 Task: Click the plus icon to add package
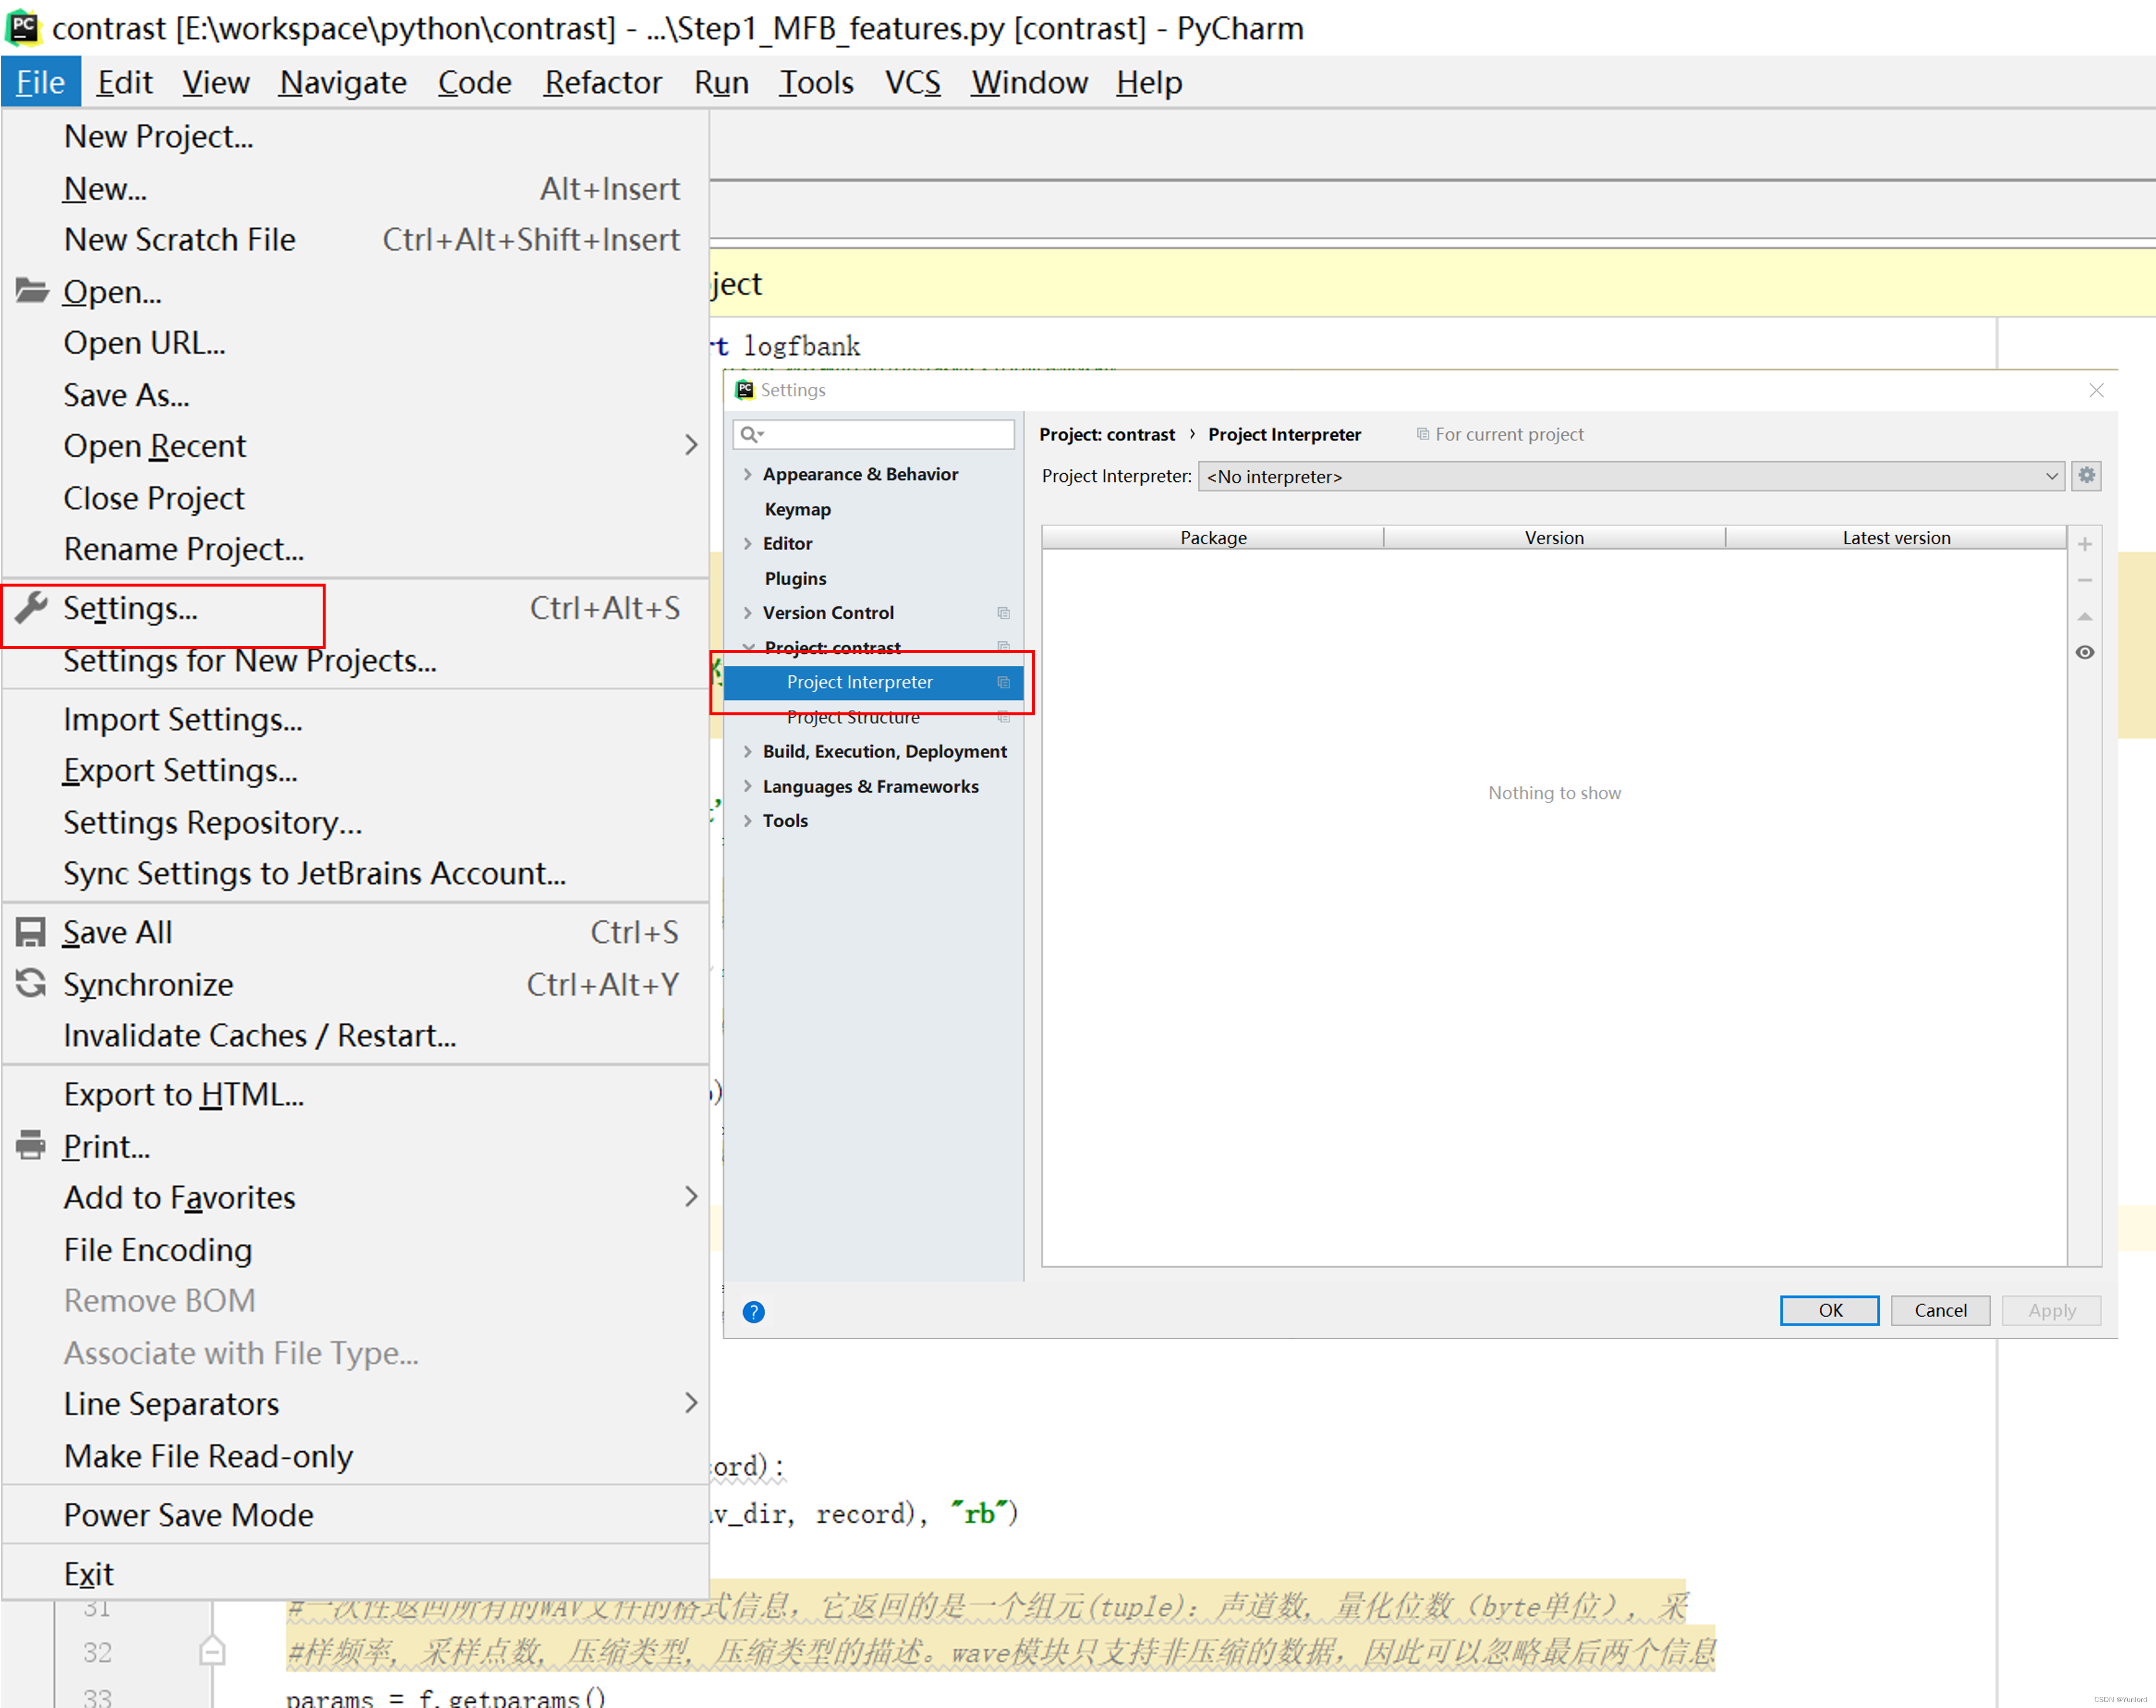pyautogui.click(x=2085, y=544)
